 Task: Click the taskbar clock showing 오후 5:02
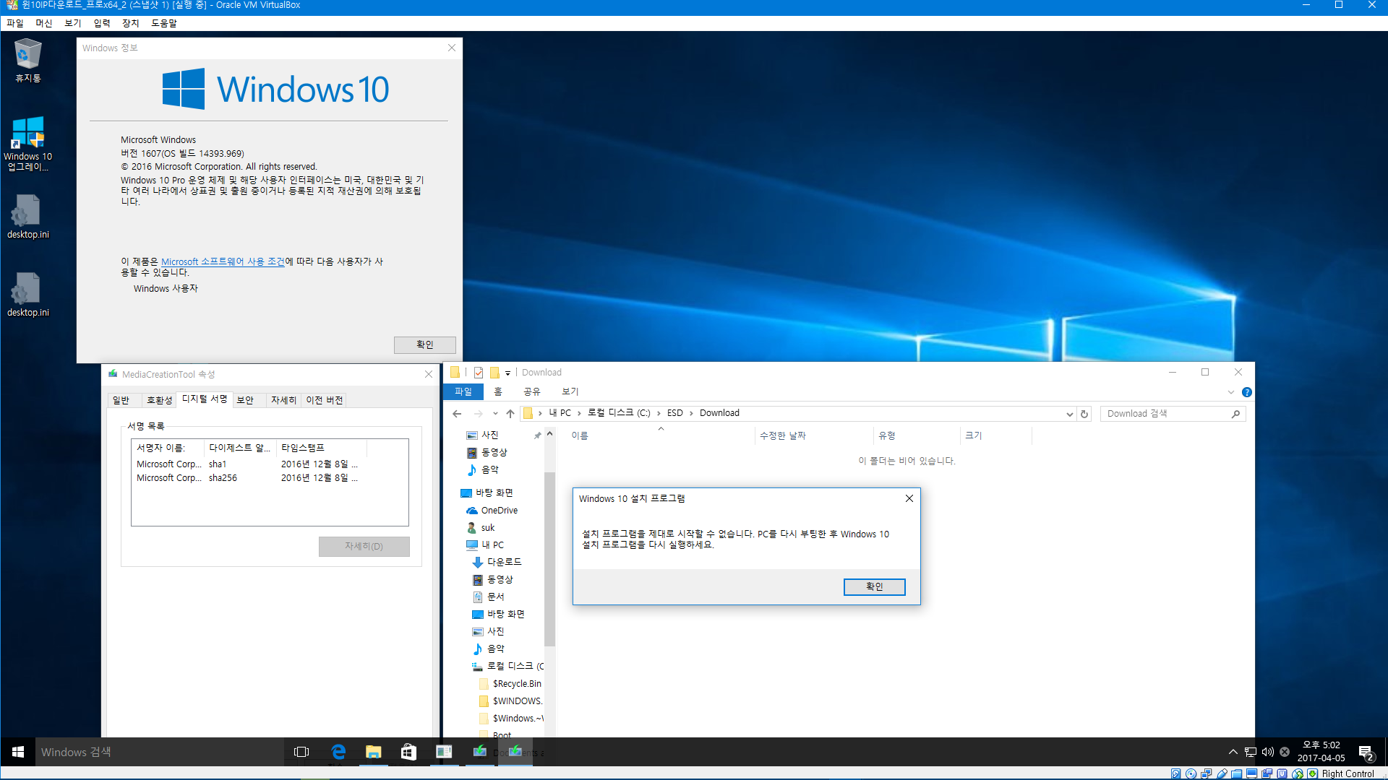click(x=1321, y=752)
